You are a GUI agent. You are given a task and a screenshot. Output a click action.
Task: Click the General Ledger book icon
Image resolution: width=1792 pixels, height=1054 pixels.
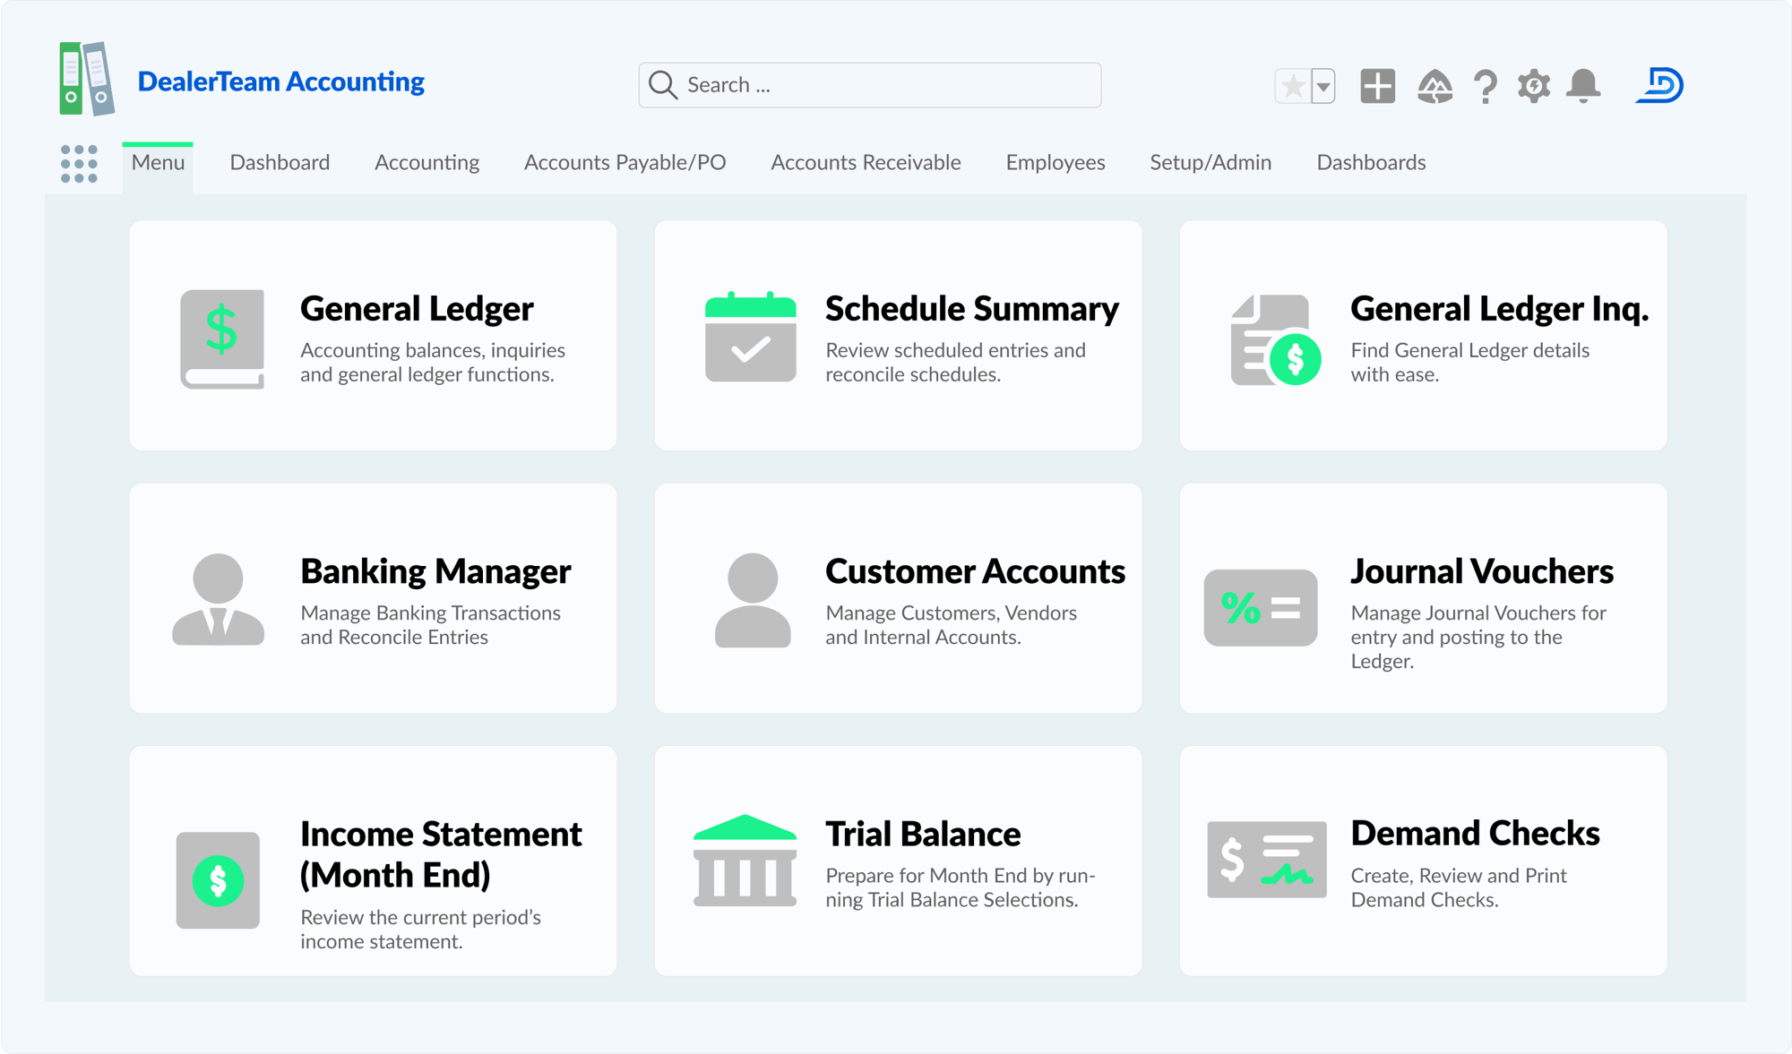(222, 338)
